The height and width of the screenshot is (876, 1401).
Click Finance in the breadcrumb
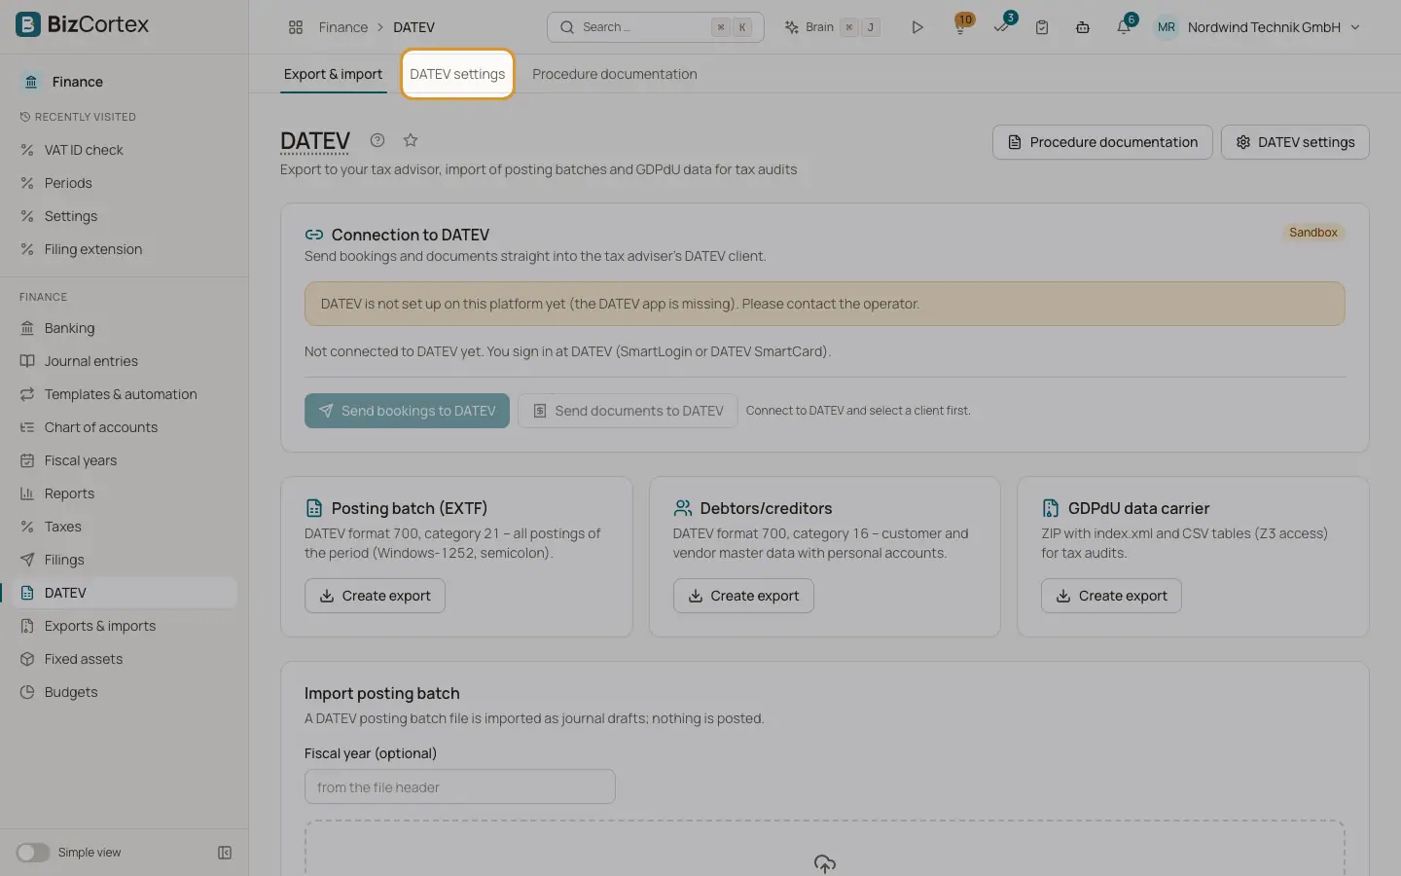pos(343,27)
